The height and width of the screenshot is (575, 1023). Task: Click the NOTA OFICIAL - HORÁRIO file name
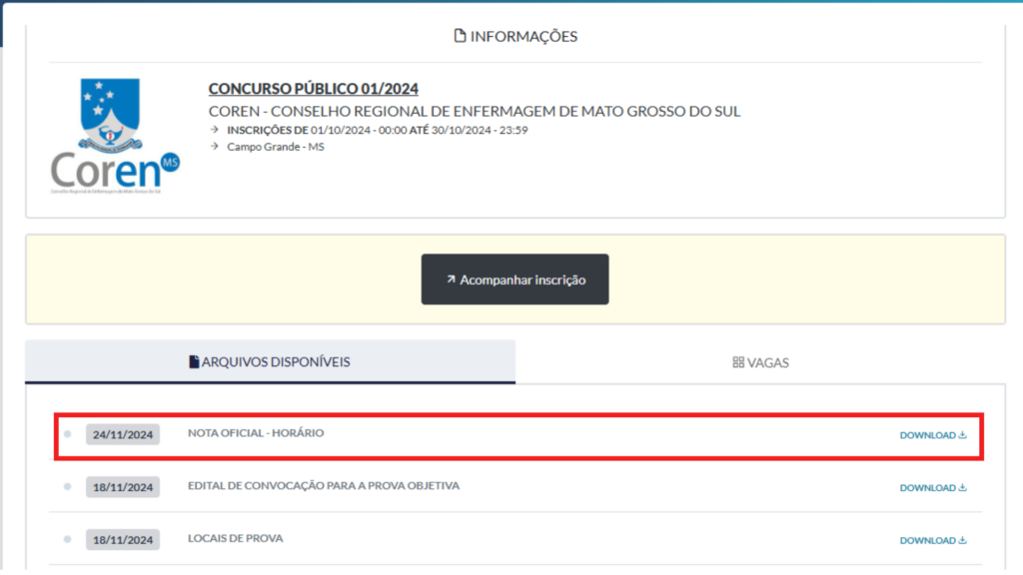click(256, 433)
